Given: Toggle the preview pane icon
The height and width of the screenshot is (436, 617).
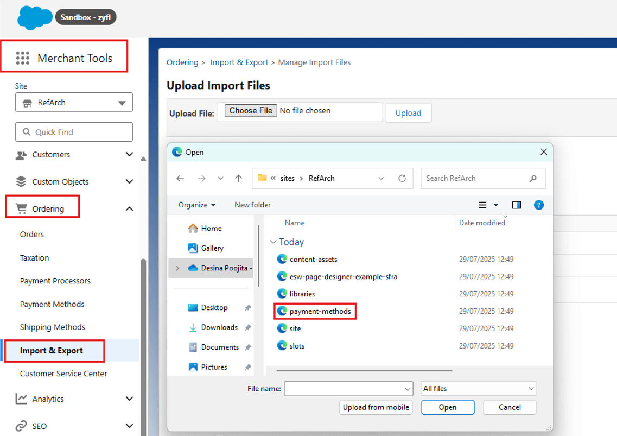Looking at the screenshot, I should pos(516,205).
